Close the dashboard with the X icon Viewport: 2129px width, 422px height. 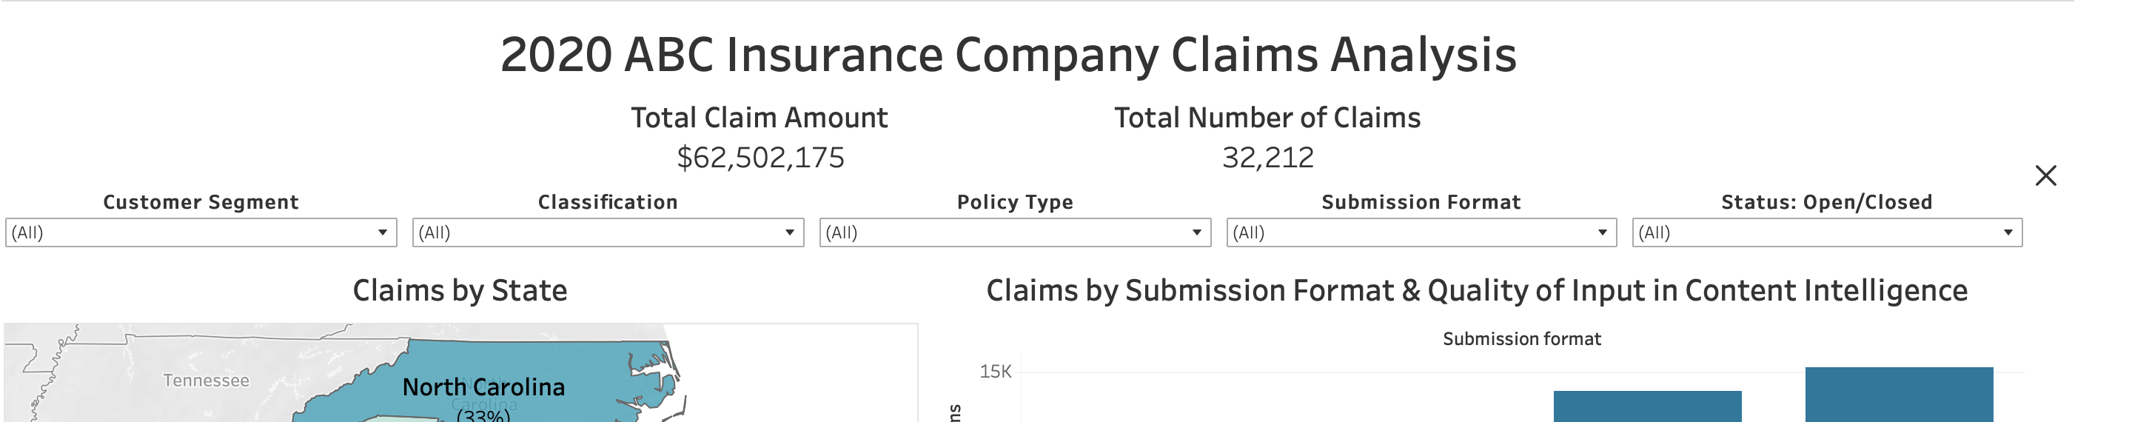pos(2045,175)
